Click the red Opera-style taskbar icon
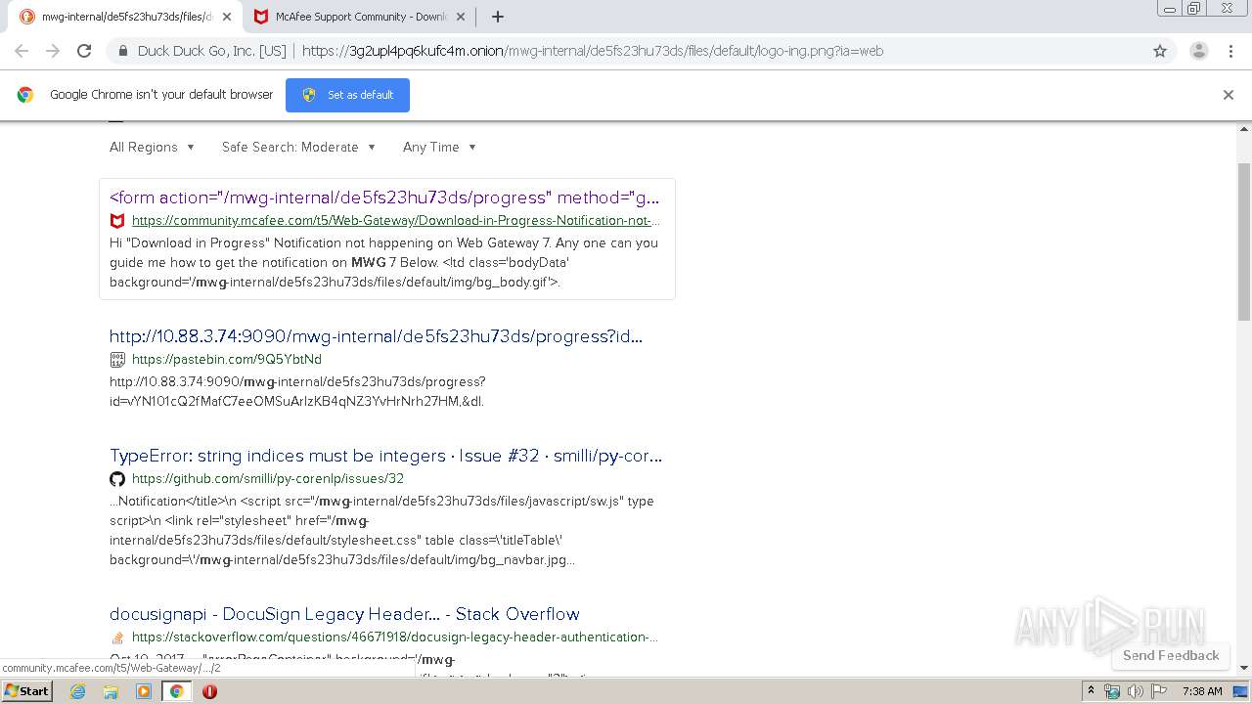The width and height of the screenshot is (1252, 704). pos(209,691)
